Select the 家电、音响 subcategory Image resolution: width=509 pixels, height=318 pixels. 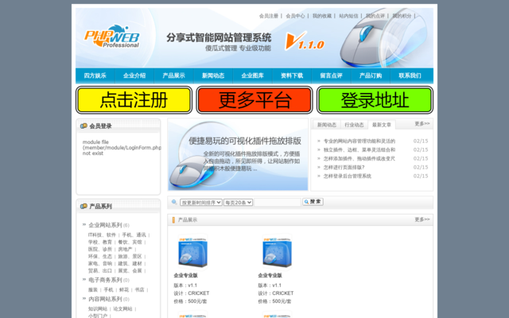[100, 263]
